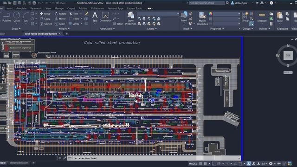Click Match Properties tool
Viewport: 297px width, 167px height.
pyautogui.click(x=202, y=19)
